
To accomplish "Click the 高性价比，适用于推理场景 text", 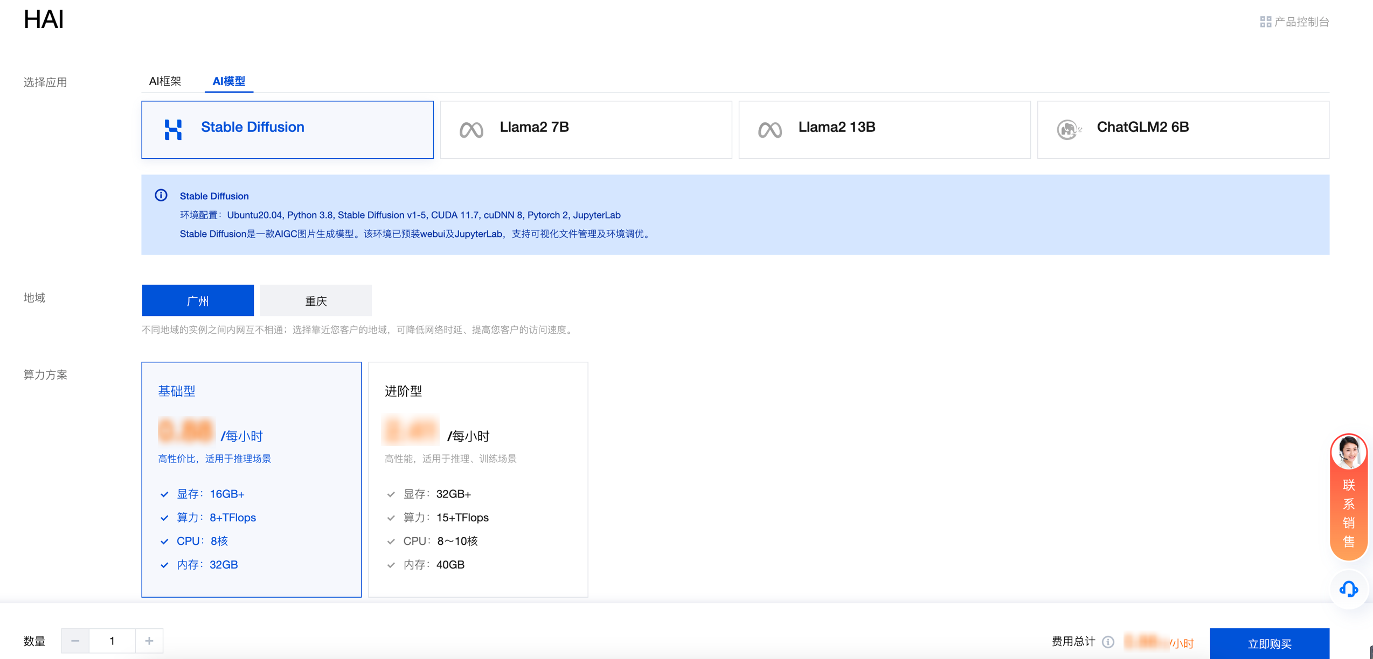I will pos(214,459).
